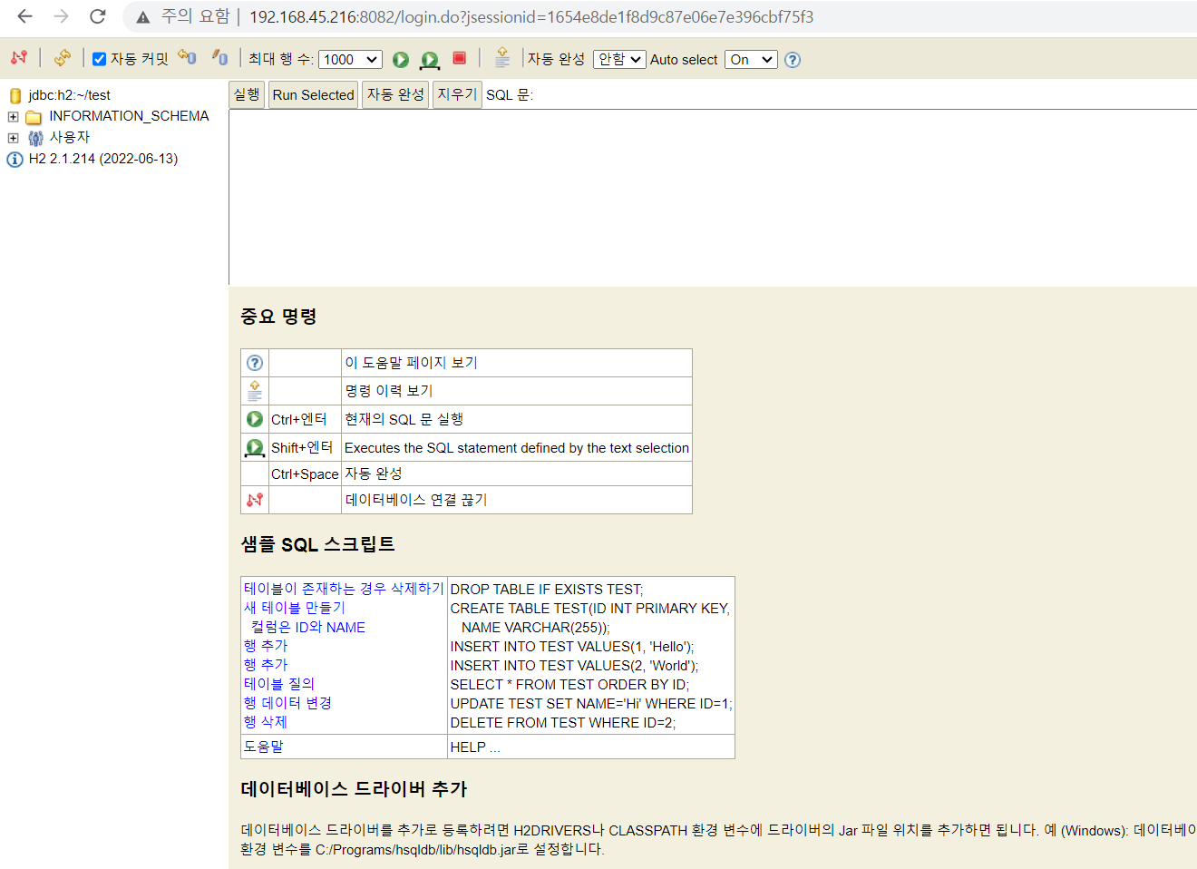
Task: Click the 'HELP ...' text in the sample table
Action: (x=475, y=747)
